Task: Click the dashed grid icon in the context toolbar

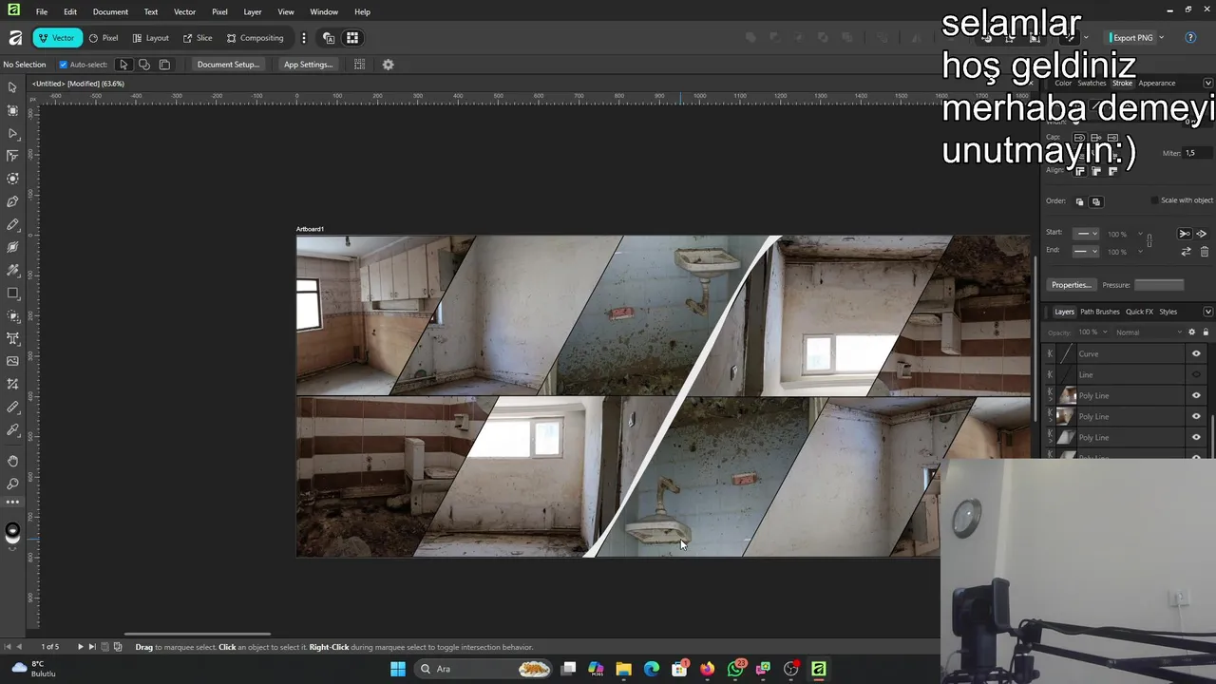Action: [359, 65]
